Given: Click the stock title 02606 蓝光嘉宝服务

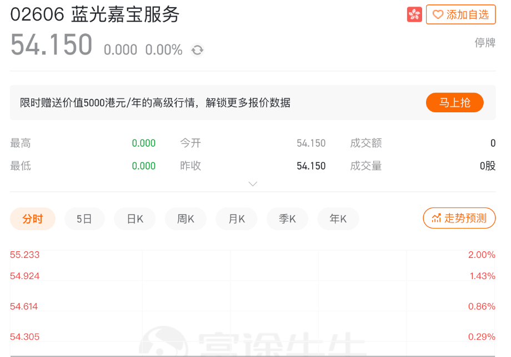Looking at the screenshot, I should coord(95,14).
